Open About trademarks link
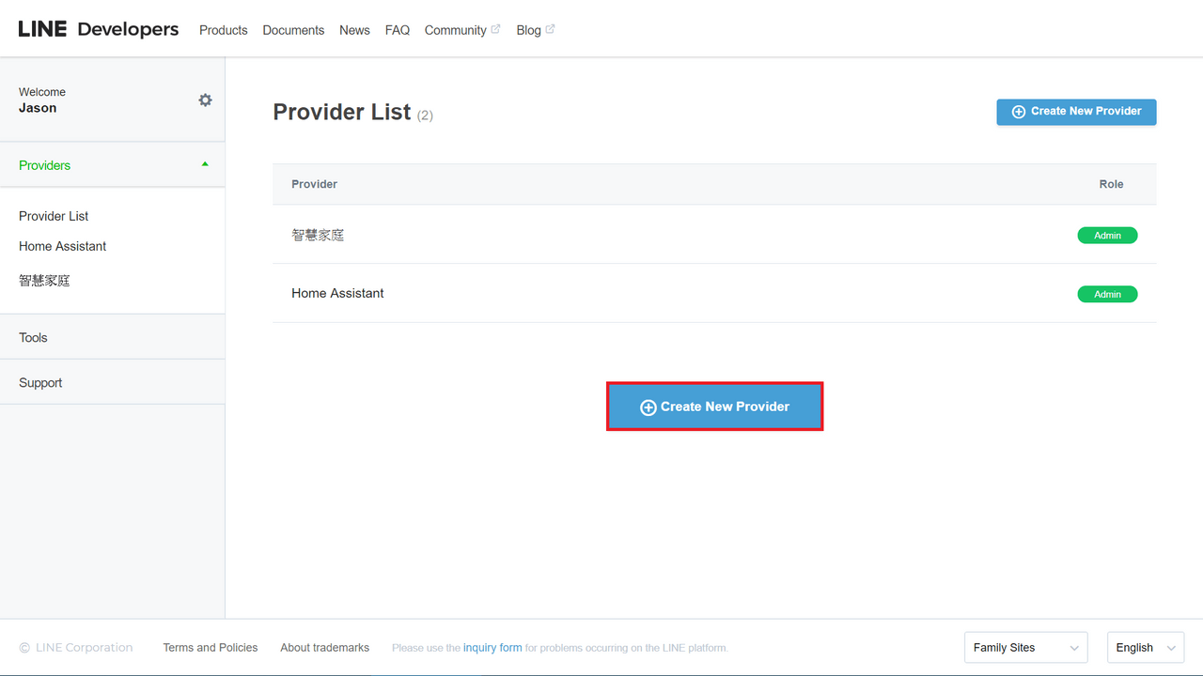Screen dimensions: 1203x676 tap(325, 648)
